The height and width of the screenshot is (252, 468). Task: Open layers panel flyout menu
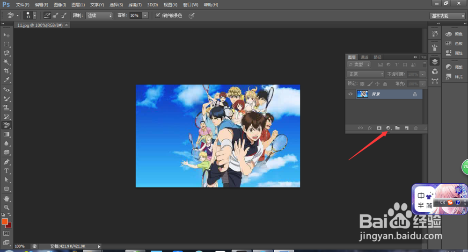(424, 57)
